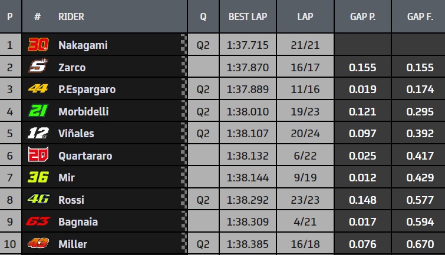
Task: Click P.Espargaro's yellow 44 icon
Action: click(x=38, y=90)
